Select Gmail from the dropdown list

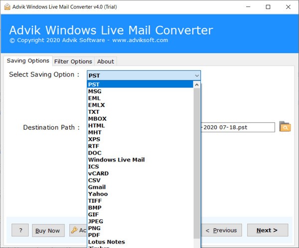coord(98,187)
